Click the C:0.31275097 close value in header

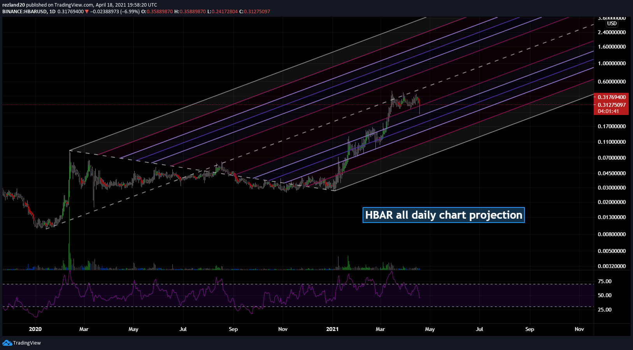coord(254,12)
